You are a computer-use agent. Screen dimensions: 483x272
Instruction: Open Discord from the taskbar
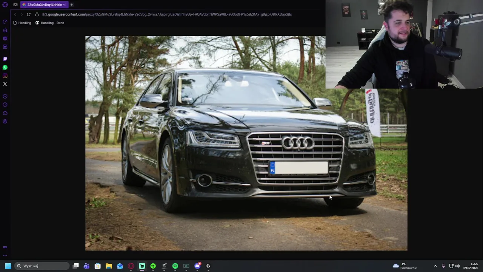[197, 266]
